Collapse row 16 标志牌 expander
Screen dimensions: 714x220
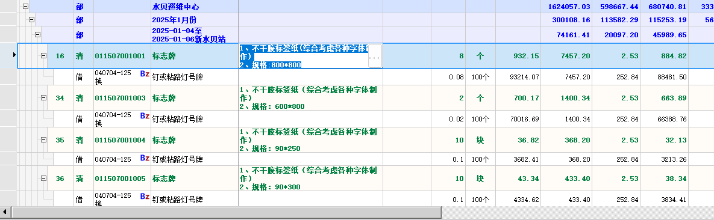44,56
